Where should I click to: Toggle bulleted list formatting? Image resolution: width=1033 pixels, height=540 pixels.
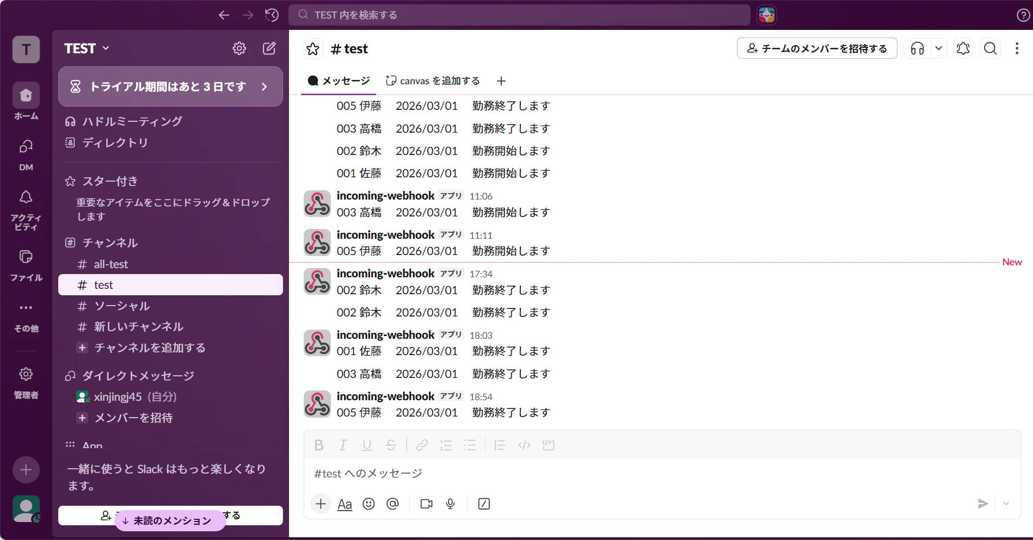pyautogui.click(x=470, y=445)
